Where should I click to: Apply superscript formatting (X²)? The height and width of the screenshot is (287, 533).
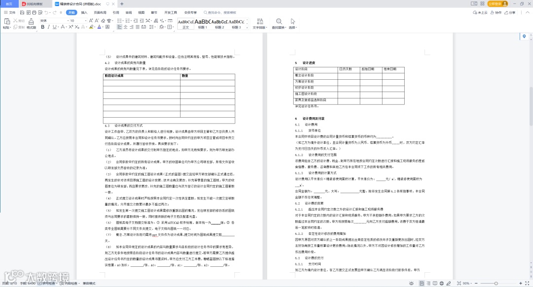pos(71,27)
